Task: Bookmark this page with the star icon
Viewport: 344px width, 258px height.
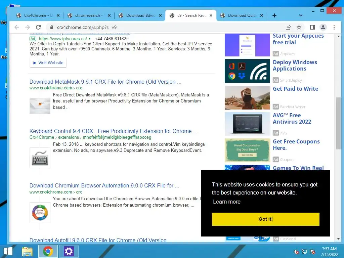Action: 299,27
